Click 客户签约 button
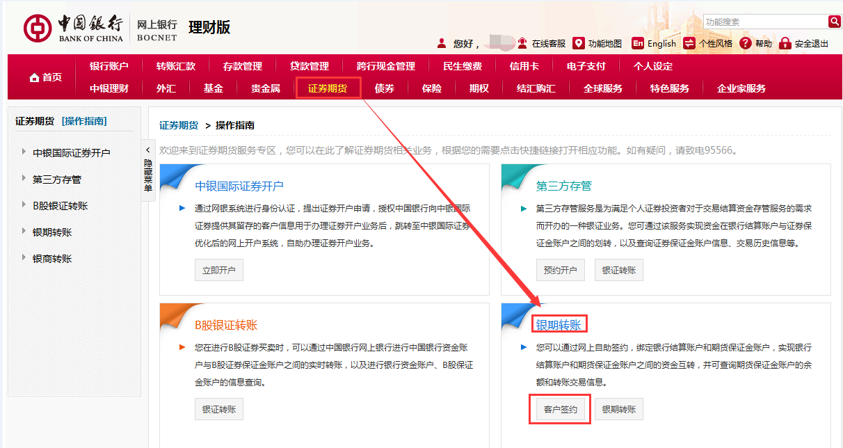Screen dimensions: 843x448 (x=560, y=410)
